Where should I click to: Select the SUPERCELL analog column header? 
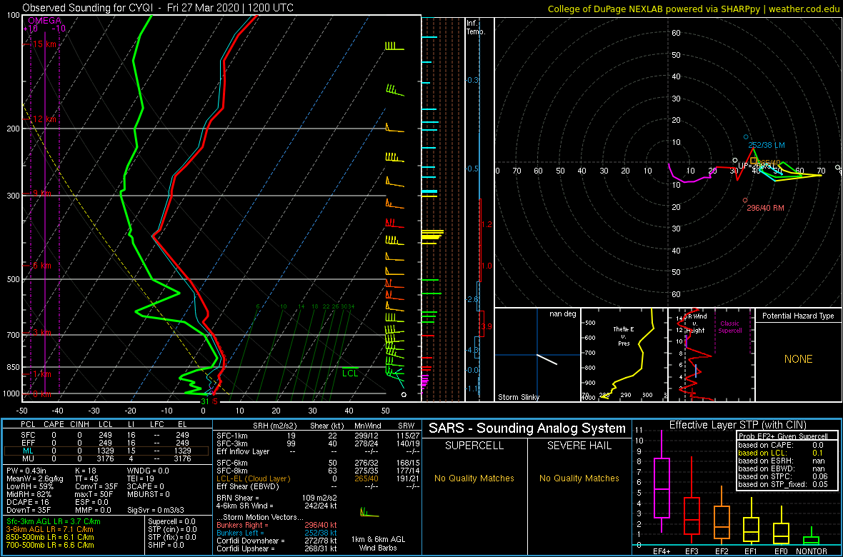(474, 446)
